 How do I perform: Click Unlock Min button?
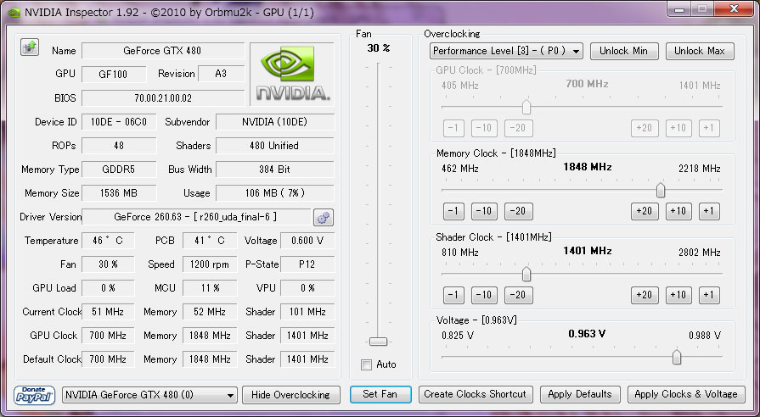point(624,51)
